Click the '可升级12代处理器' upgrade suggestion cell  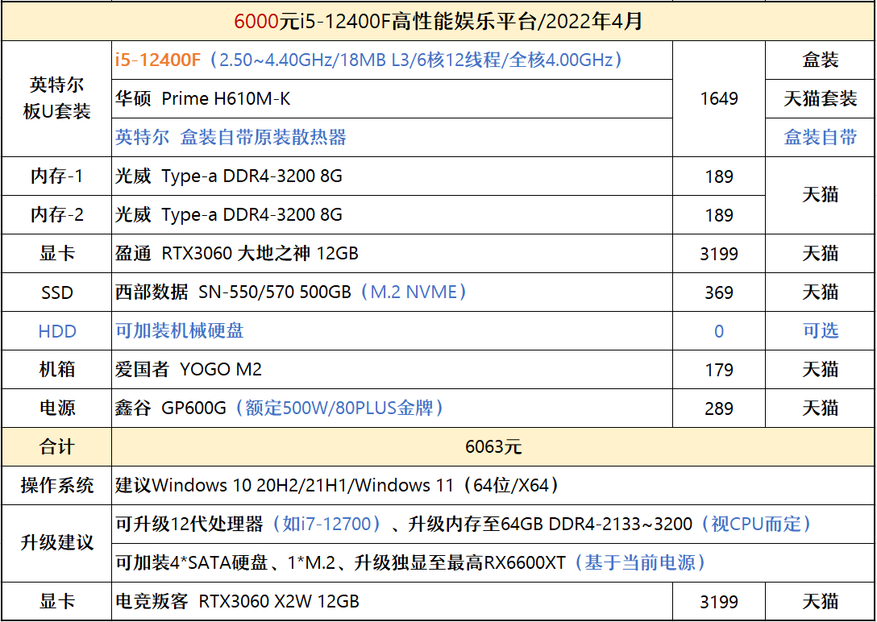coord(494,525)
